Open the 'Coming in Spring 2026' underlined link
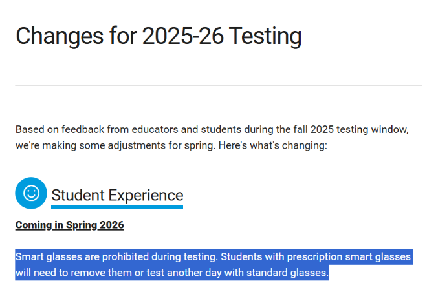438x281 pixels. (x=69, y=225)
